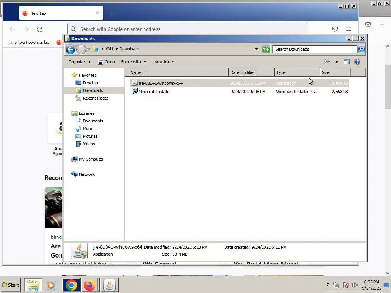391x293 pixels.
Task: Close the Firefox New Tab
Action: tap(97, 13)
